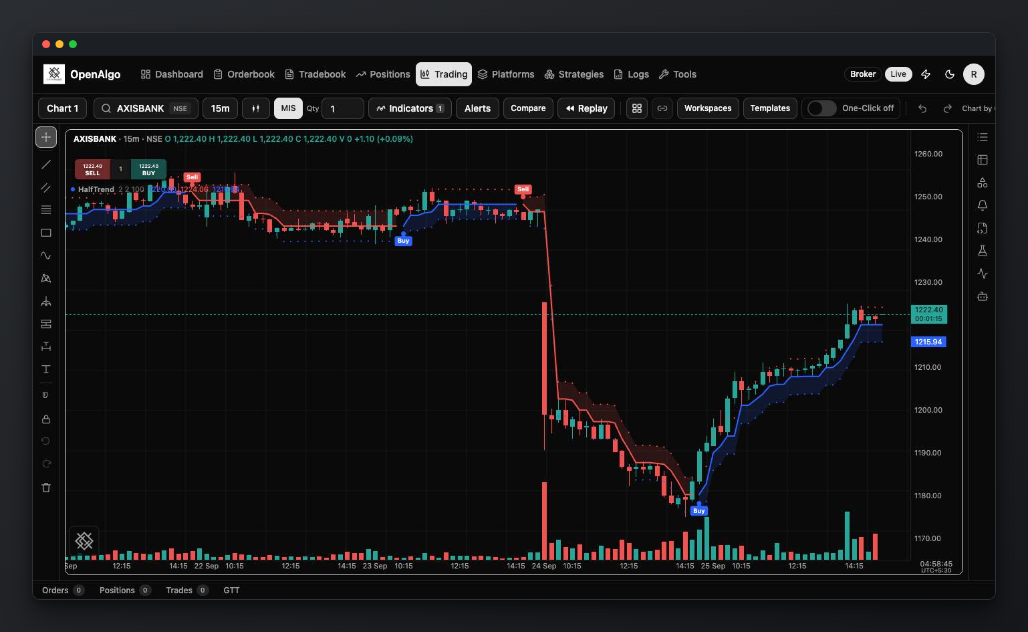Click the magnet snap tool

pyautogui.click(x=46, y=395)
